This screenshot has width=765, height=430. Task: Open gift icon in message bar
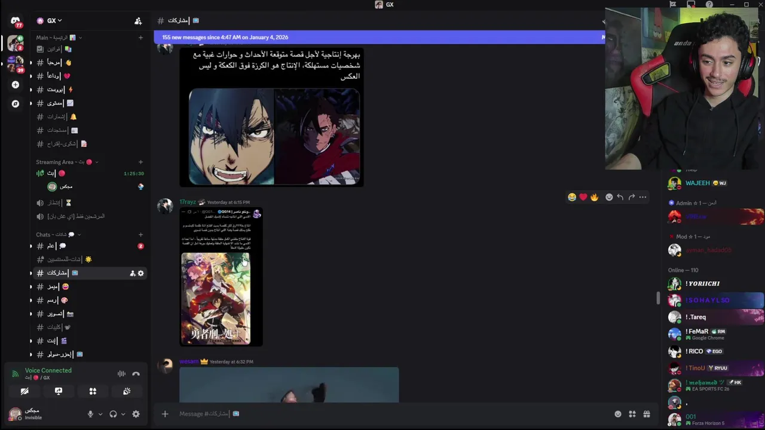click(x=647, y=414)
